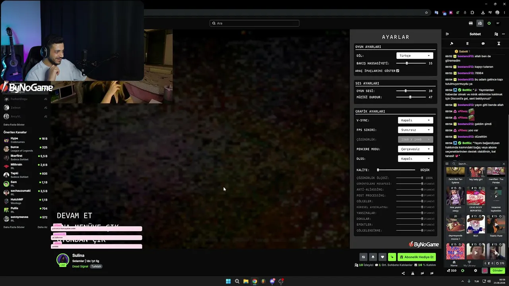Click Abonelik Hediye Et button
The image size is (509, 286).
coord(417,257)
